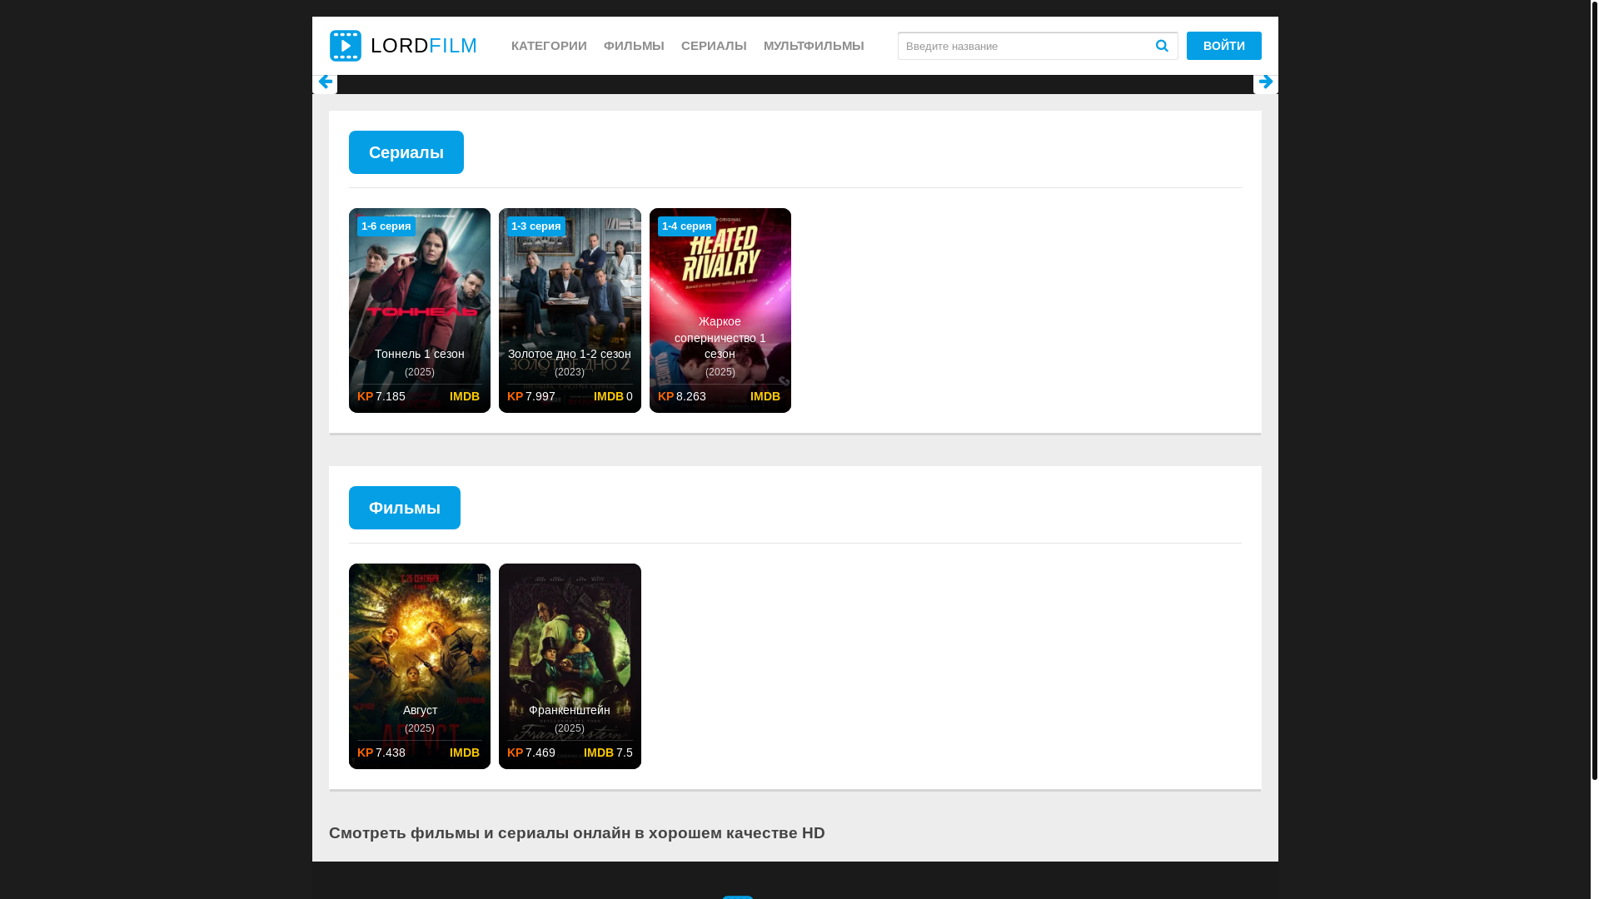This screenshot has width=1599, height=899.
Task: Click the Тоннель 1 сезон title text
Action: 420,354
